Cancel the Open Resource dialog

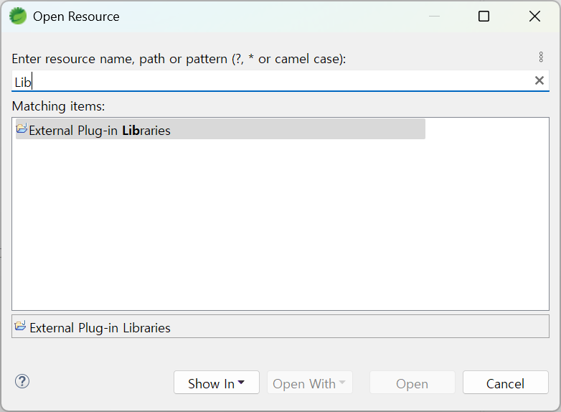(506, 383)
